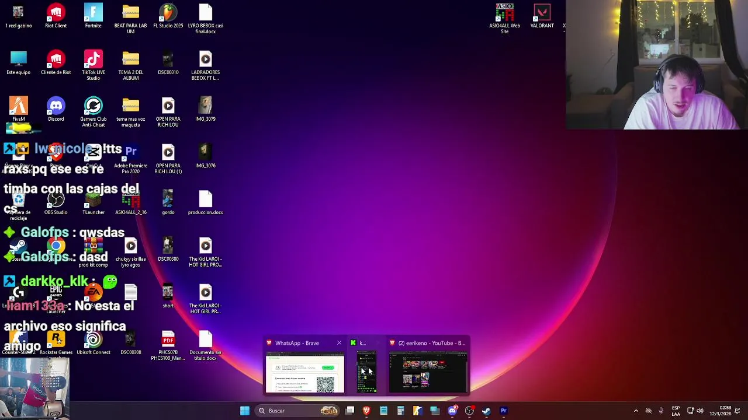Viewport: 748px width, 420px height.
Task: Expand the hidden system tray icons chevron
Action: pos(636,411)
